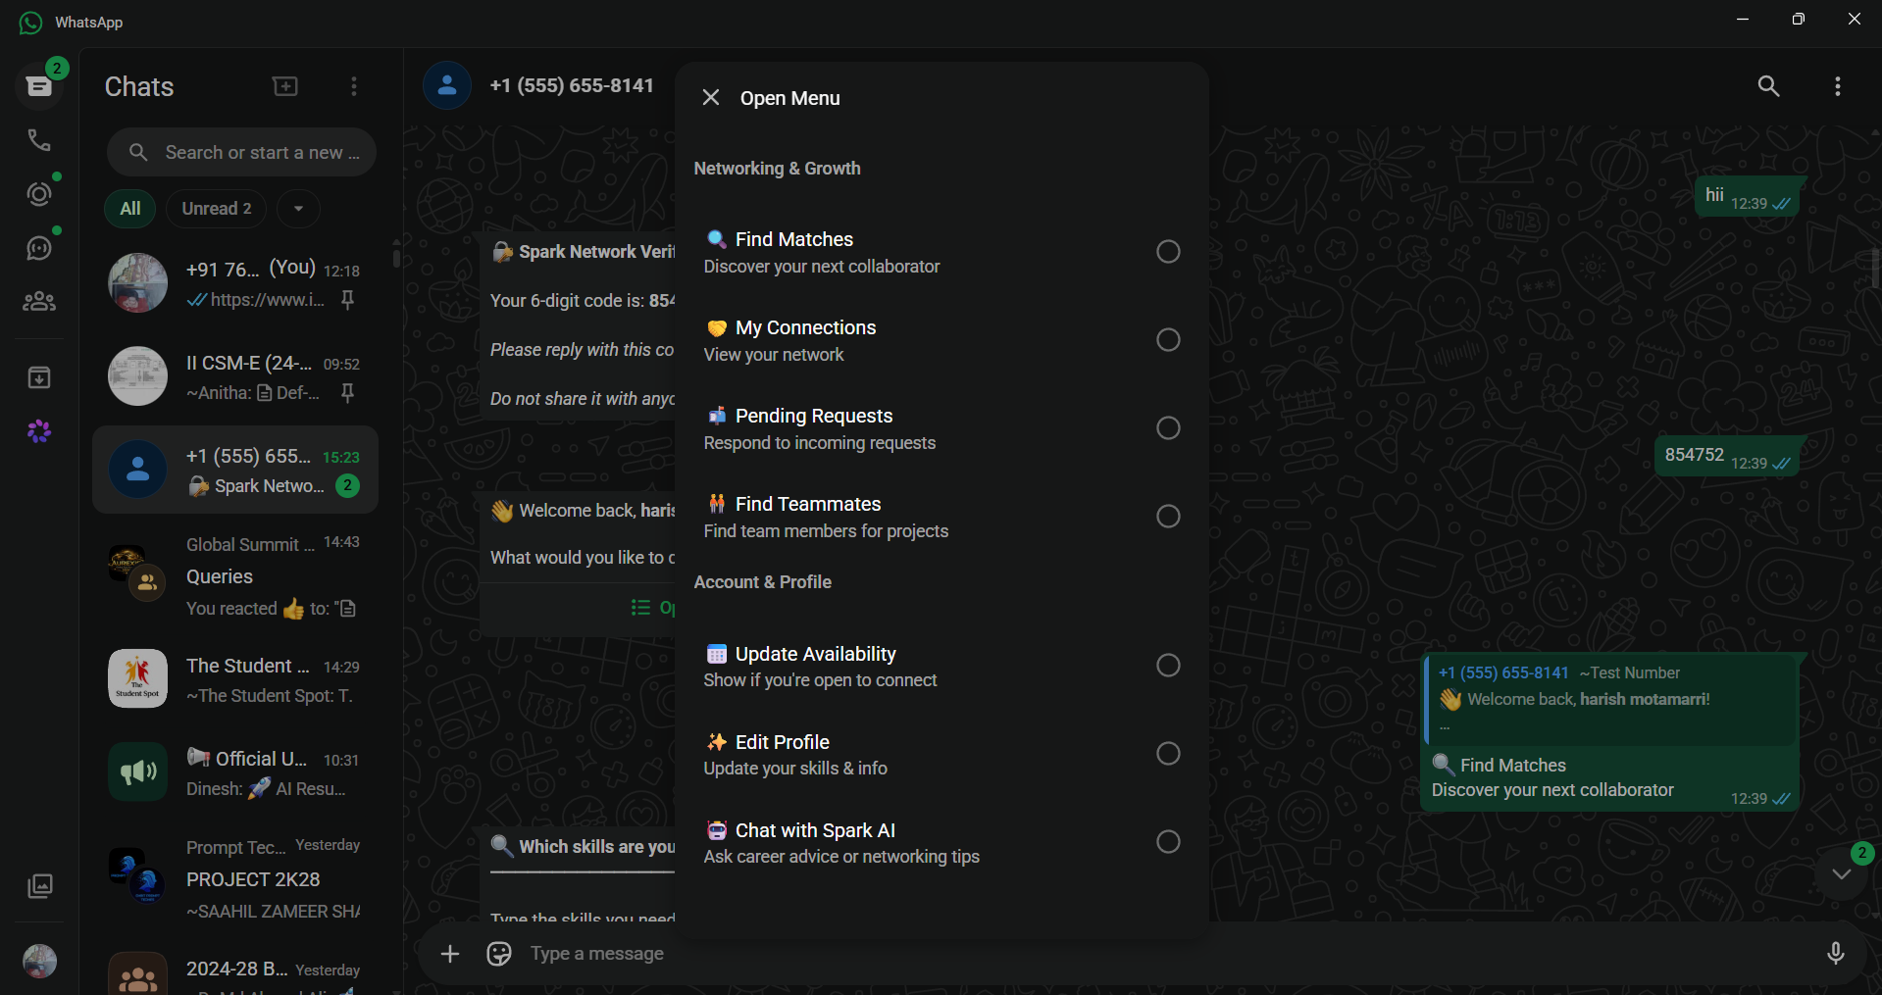Open the emoji and sticker picker
This screenshot has height=995, width=1882.
[x=499, y=954]
